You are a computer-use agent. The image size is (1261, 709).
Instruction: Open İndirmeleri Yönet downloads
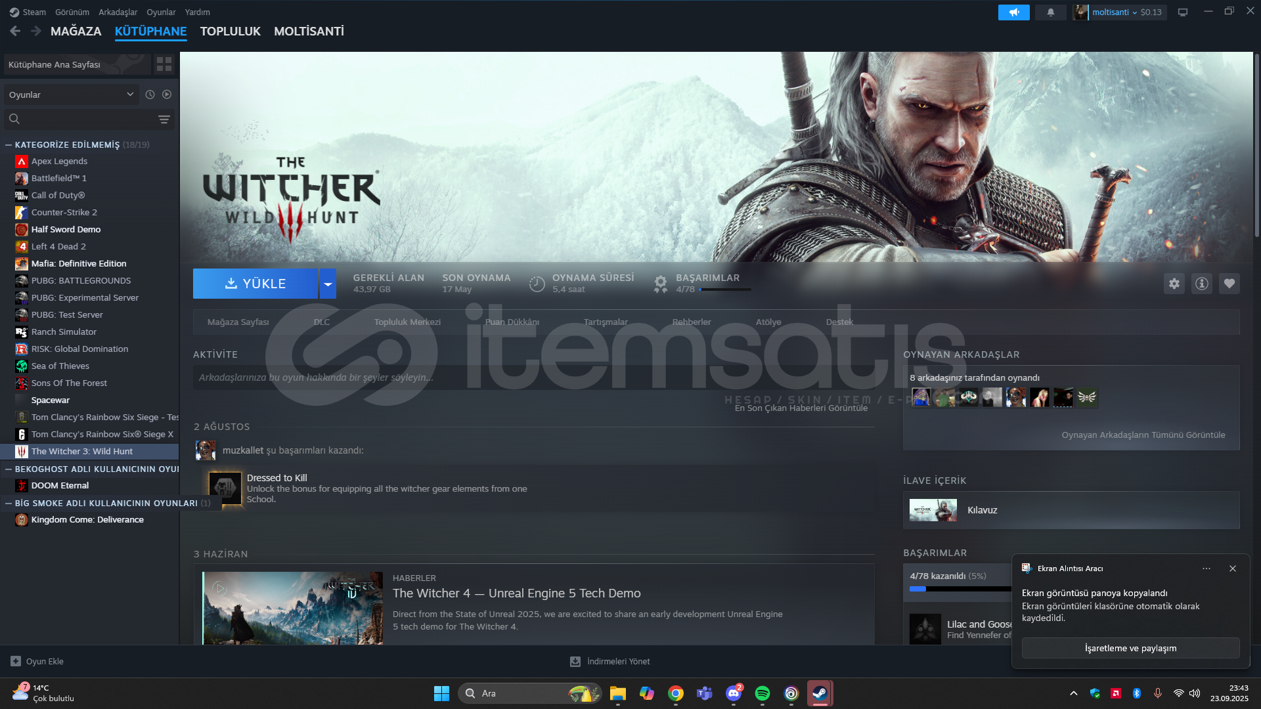pyautogui.click(x=609, y=662)
